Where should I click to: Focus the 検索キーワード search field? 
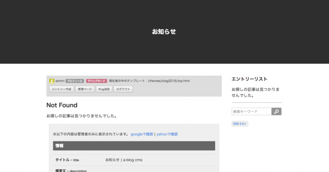click(251, 111)
